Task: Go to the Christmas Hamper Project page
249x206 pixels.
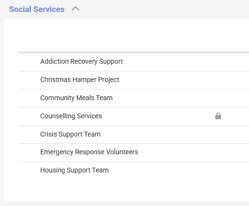Action: [x=79, y=80]
